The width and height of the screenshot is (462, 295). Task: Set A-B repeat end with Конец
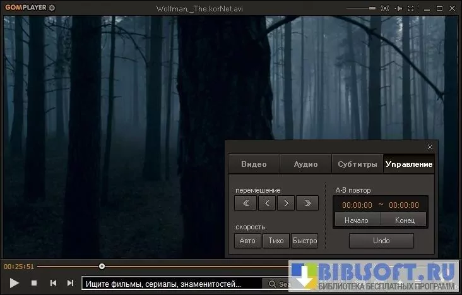point(405,220)
